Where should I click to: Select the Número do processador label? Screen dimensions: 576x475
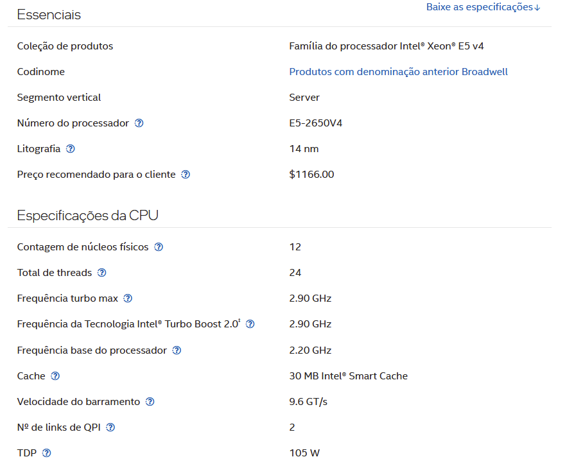click(x=73, y=123)
